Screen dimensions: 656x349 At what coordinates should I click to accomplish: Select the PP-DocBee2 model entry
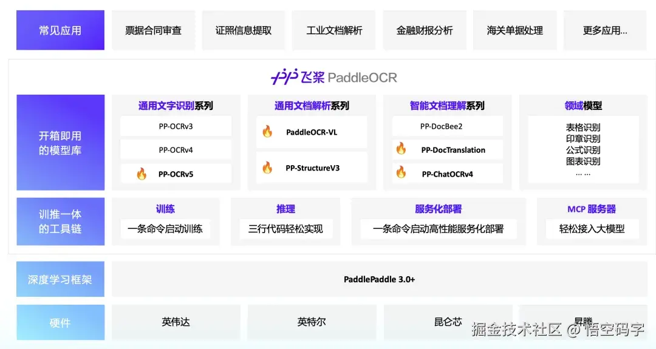447,126
